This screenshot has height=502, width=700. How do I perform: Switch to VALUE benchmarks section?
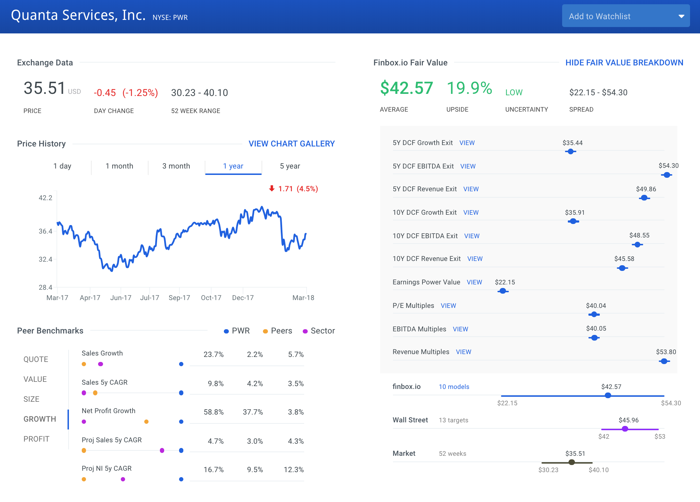pyautogui.click(x=35, y=379)
